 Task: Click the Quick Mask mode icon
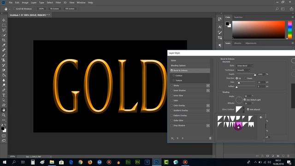[x=4, y=136]
